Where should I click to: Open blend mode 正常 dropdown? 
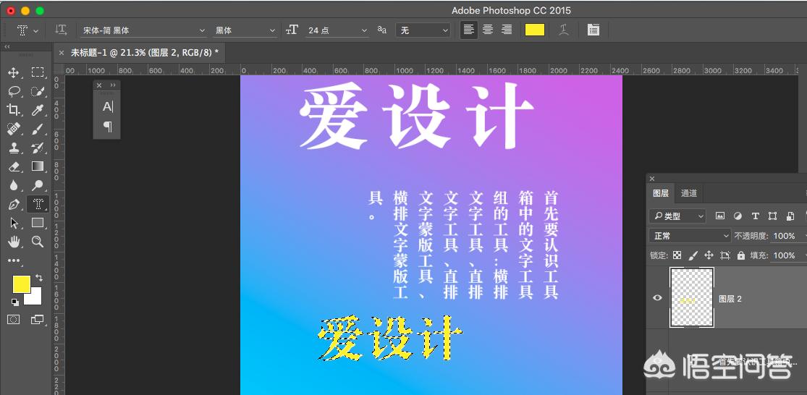click(x=690, y=236)
